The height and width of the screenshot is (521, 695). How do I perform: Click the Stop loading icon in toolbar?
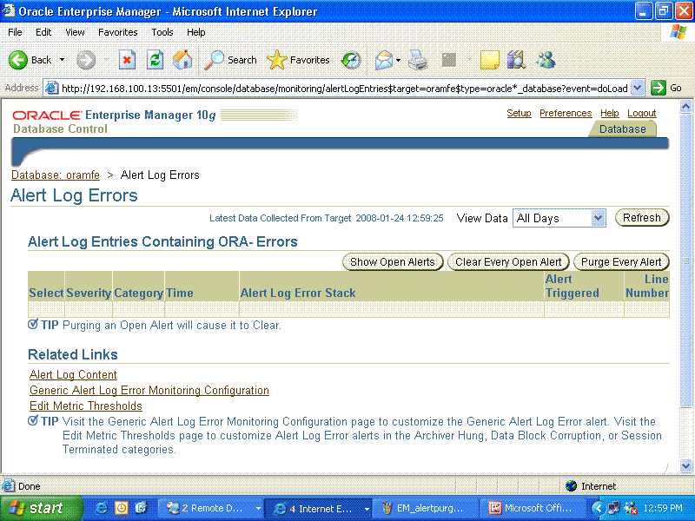click(x=127, y=60)
